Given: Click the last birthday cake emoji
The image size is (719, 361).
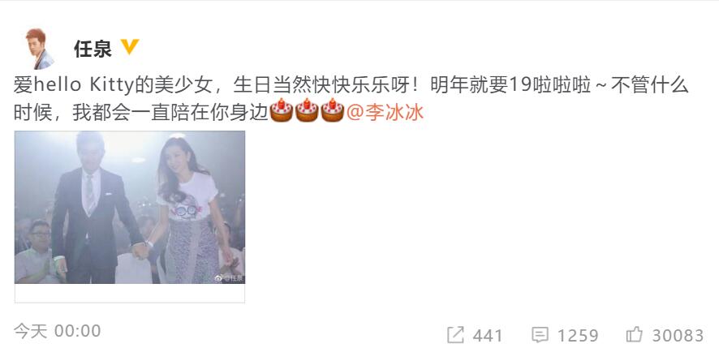Looking at the screenshot, I should click(333, 110).
